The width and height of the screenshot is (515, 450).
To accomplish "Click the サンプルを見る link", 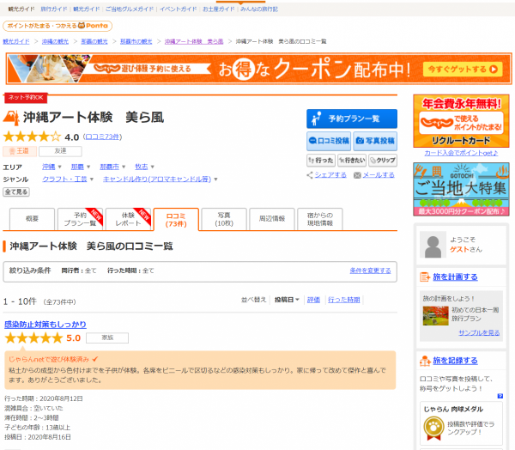I will tap(479, 332).
